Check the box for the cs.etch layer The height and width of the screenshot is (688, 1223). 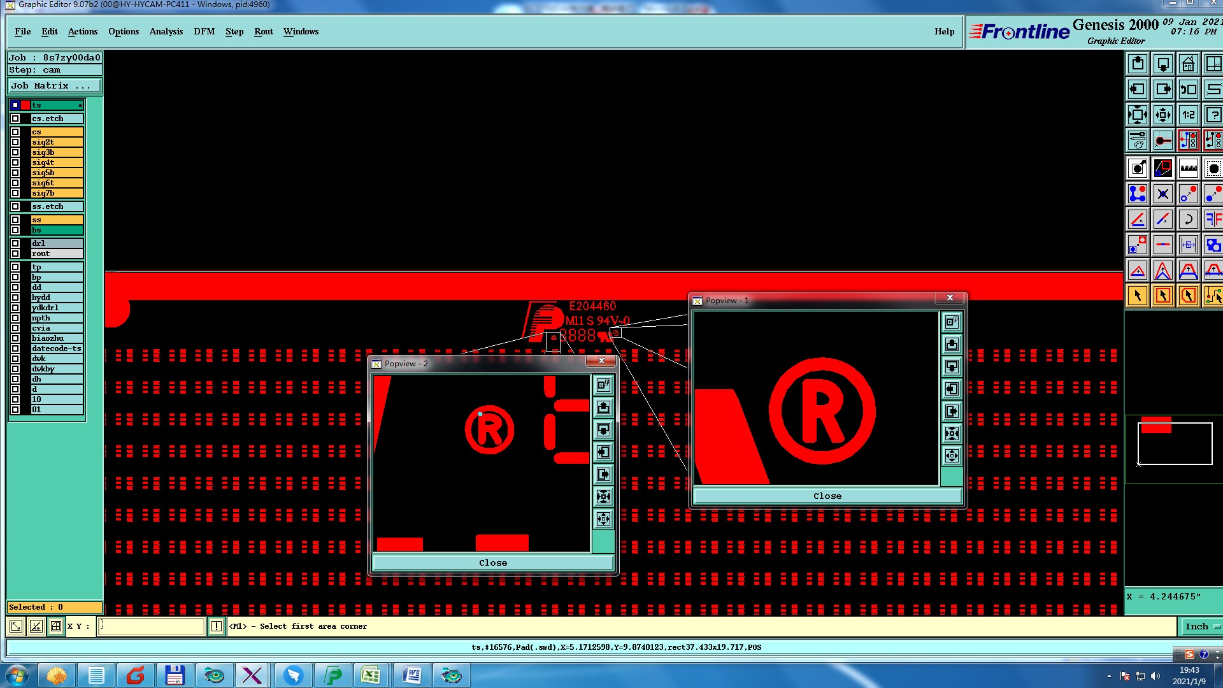(x=15, y=118)
